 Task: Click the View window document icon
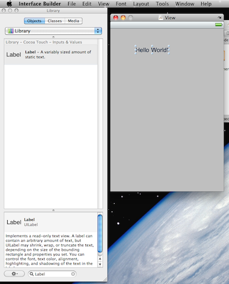point(161,18)
